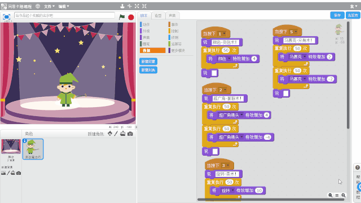This screenshot has height=203, width=361.
Task: Zoom in the scripts area
Action: [344, 195]
